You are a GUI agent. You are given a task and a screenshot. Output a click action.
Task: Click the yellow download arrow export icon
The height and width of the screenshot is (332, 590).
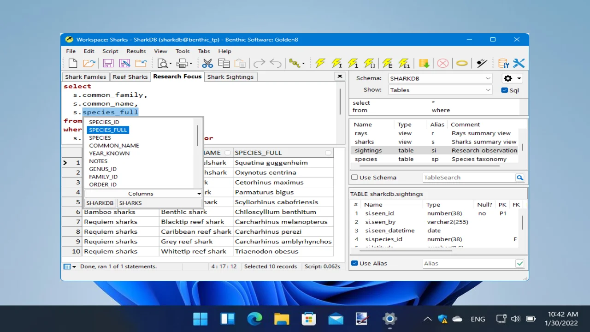pos(424,63)
